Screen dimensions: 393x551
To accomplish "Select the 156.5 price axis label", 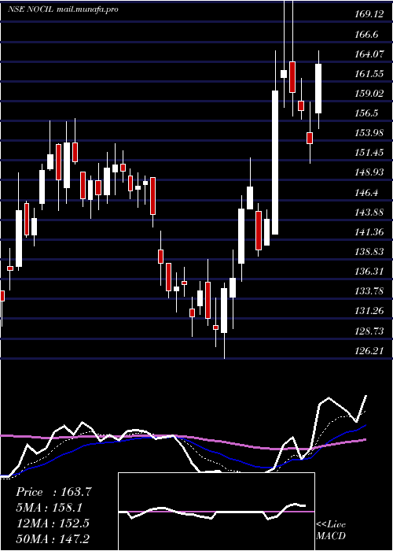I will coord(367,113).
